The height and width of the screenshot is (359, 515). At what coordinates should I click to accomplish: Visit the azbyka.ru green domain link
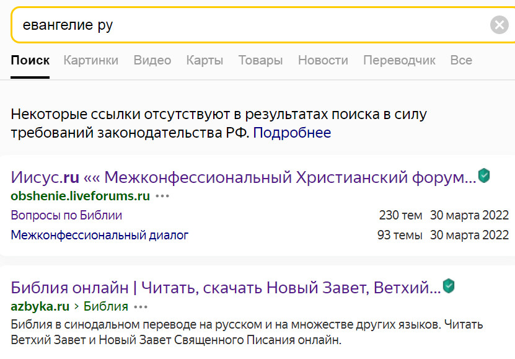coord(40,307)
